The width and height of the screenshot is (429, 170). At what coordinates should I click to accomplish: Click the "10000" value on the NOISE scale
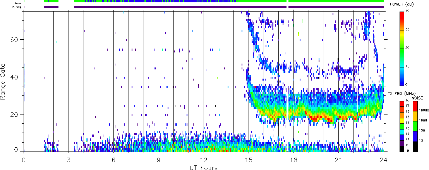point(423,111)
